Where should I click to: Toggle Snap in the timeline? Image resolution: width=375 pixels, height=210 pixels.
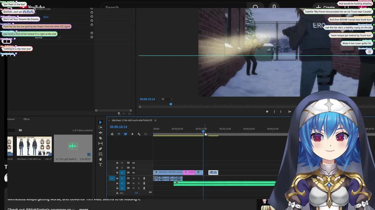(x=119, y=134)
